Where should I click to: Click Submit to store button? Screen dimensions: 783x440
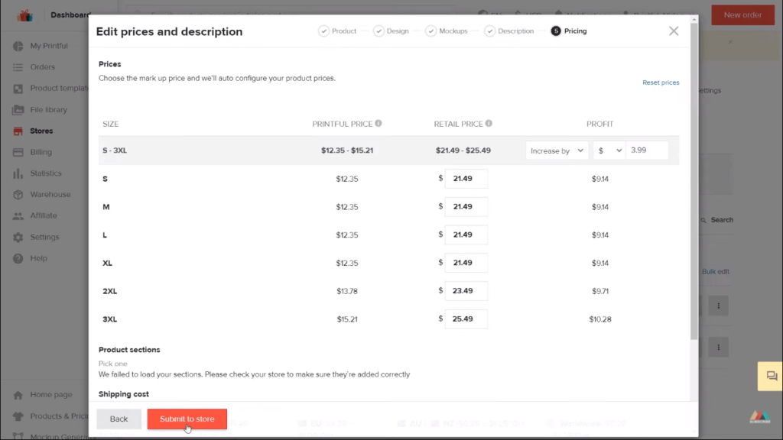coord(187,419)
